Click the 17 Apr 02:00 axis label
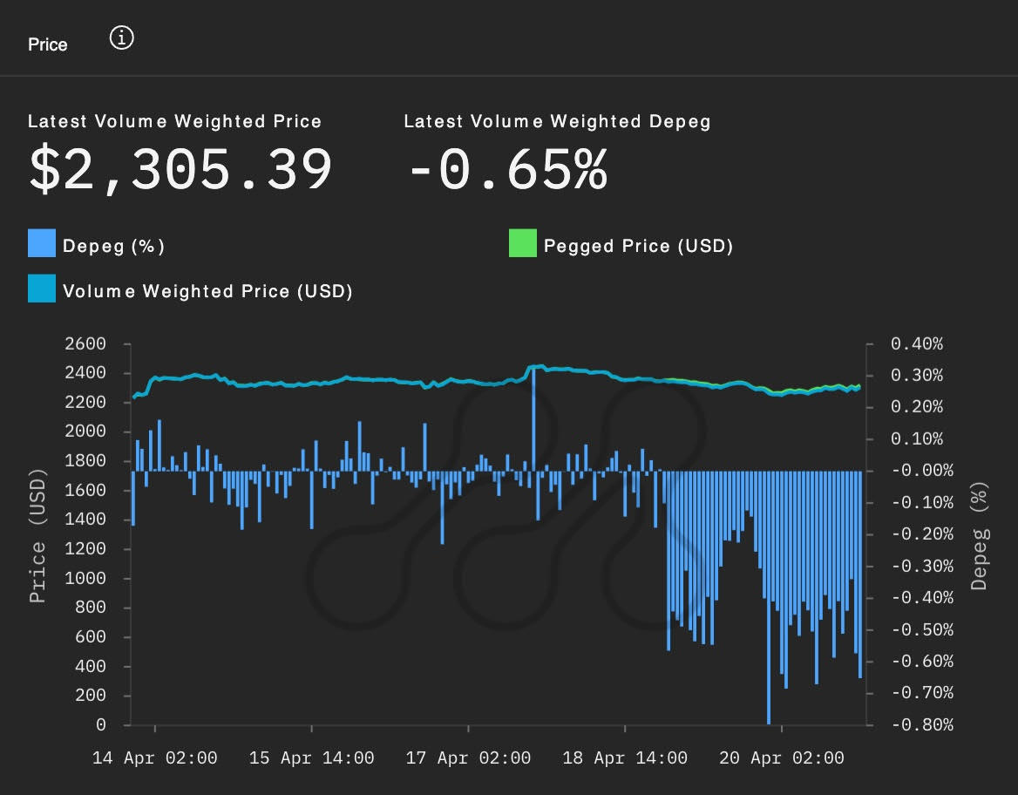Image resolution: width=1018 pixels, height=795 pixels. pos(468,758)
